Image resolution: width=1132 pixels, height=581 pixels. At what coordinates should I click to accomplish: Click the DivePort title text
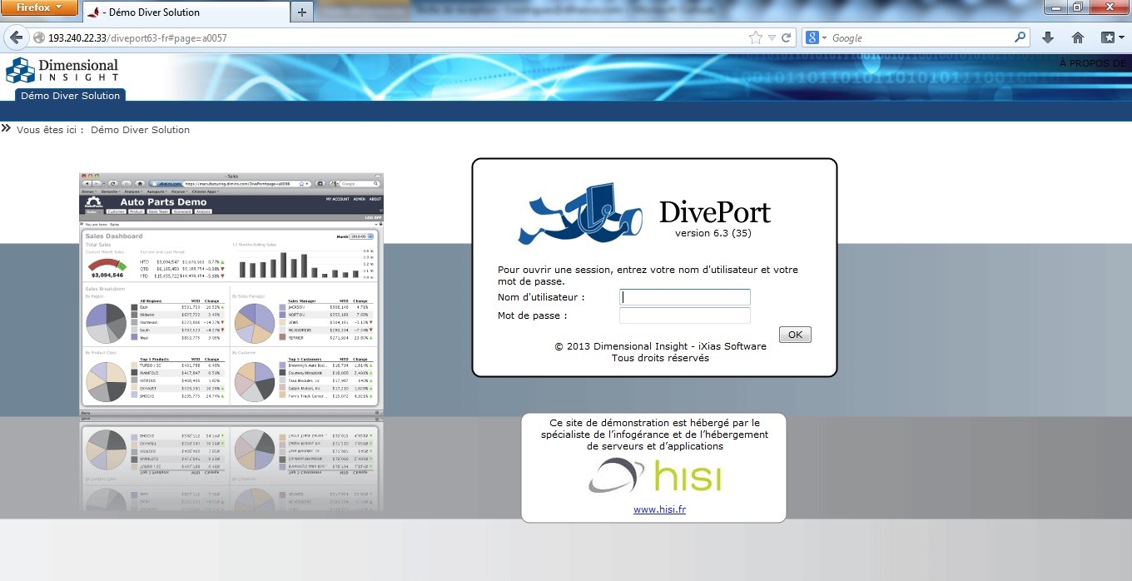tap(715, 212)
